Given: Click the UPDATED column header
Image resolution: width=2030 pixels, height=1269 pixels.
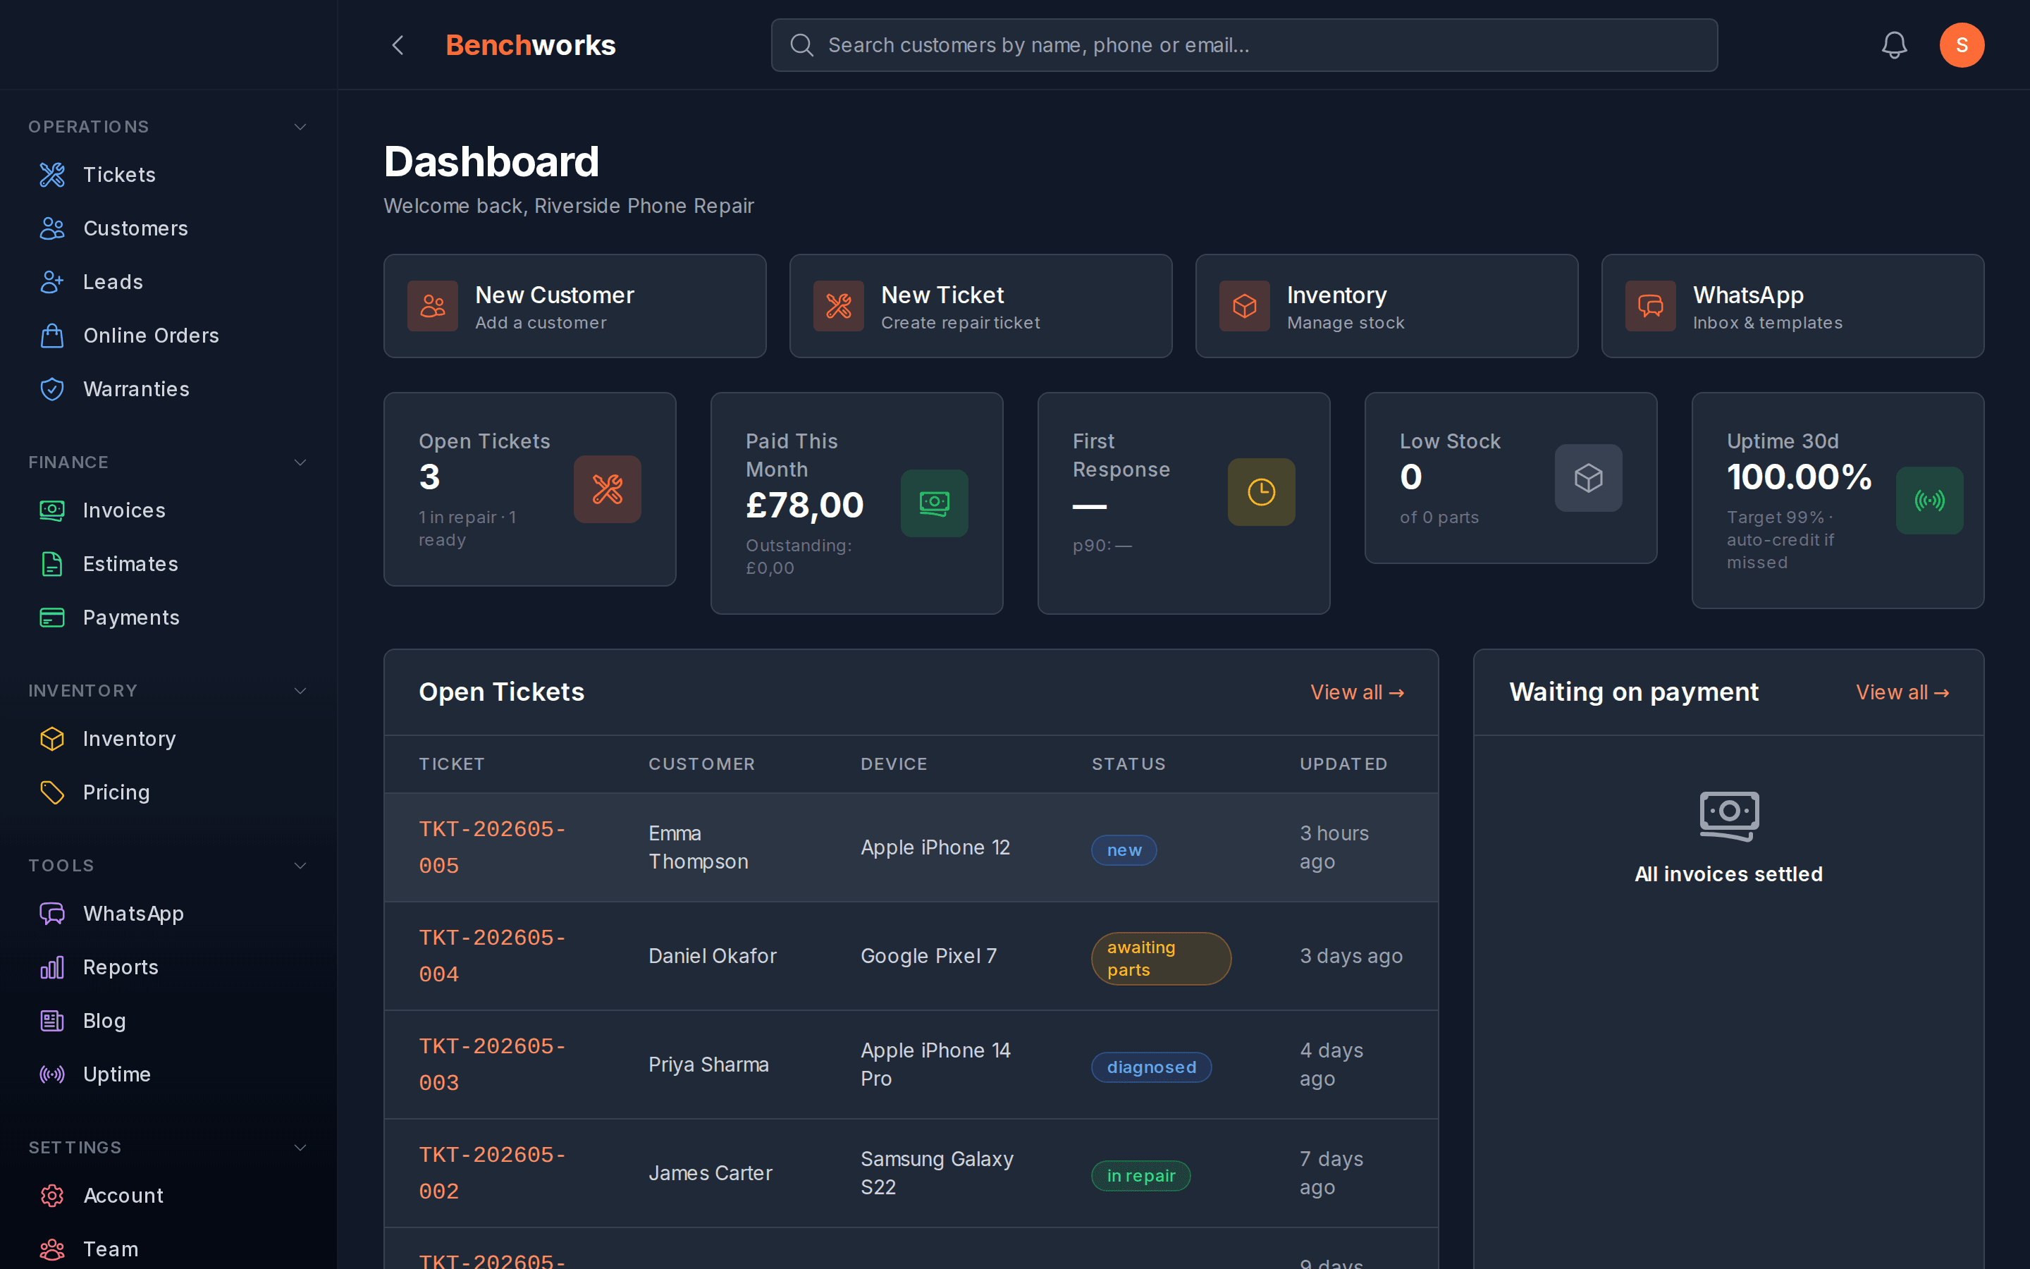Looking at the screenshot, I should (1343, 764).
